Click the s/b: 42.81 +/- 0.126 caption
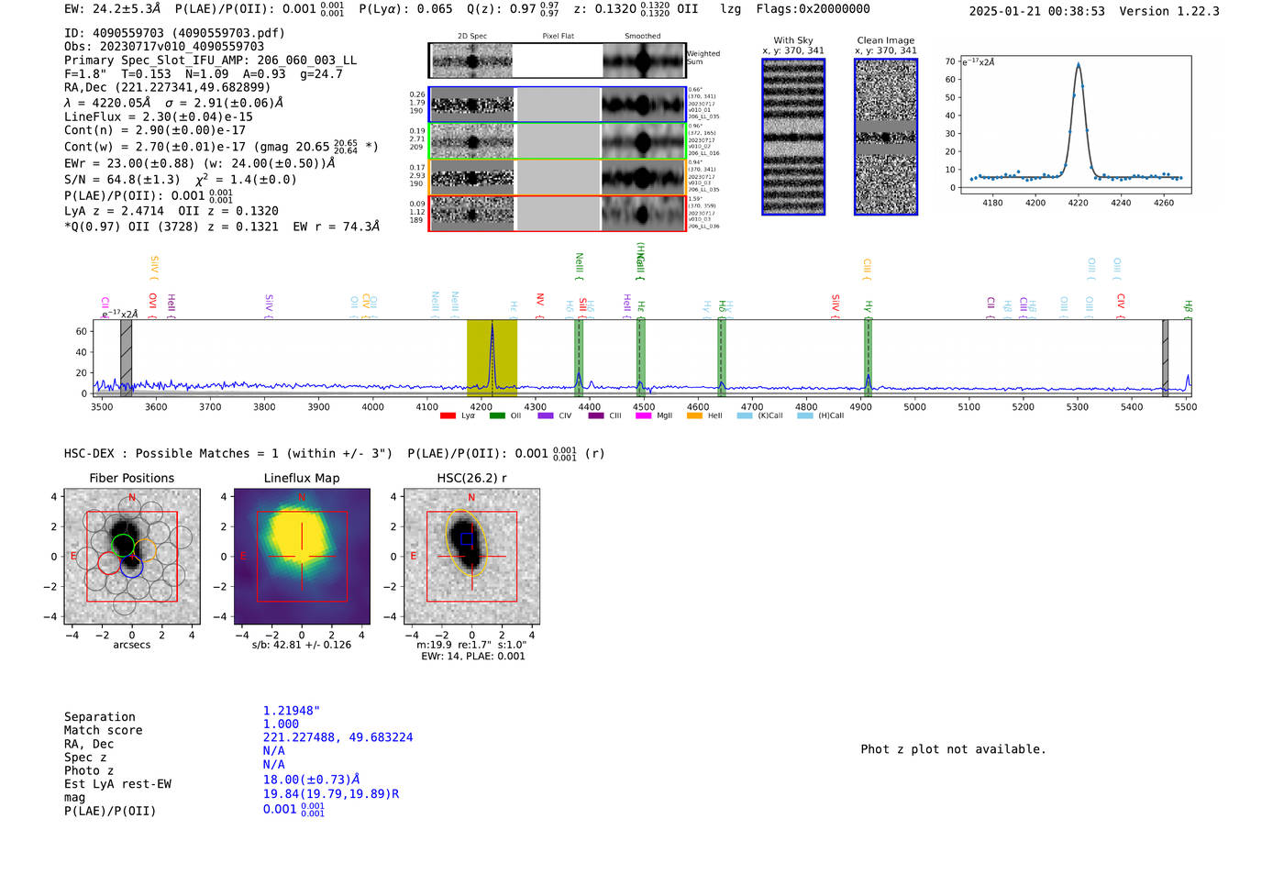The image size is (1284, 874). point(302,645)
